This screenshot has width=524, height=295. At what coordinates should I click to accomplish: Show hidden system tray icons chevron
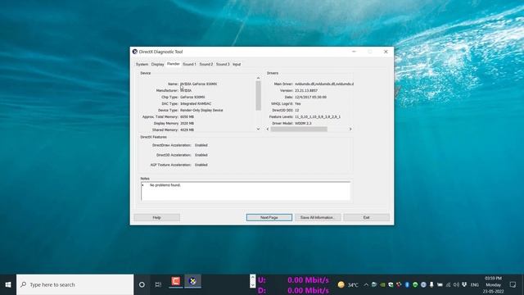point(366,284)
